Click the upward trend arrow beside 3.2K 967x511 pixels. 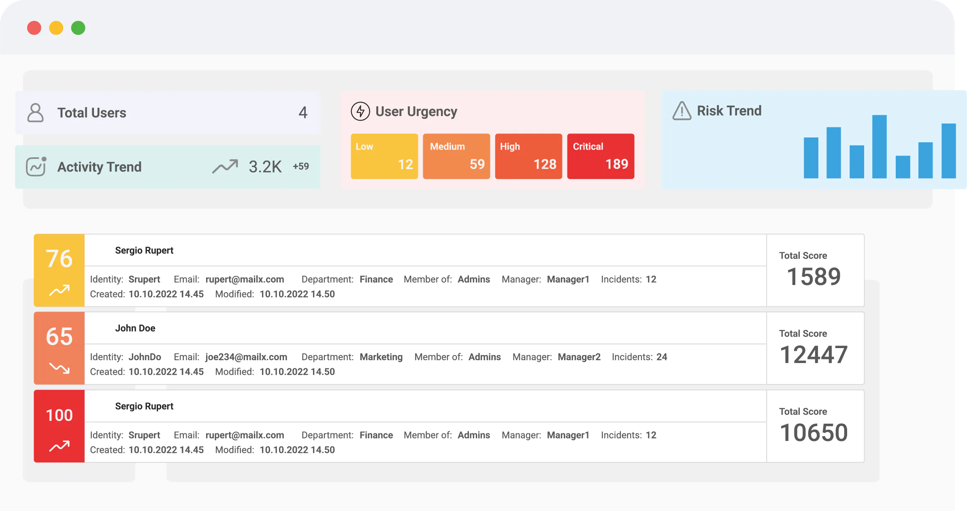tap(225, 166)
